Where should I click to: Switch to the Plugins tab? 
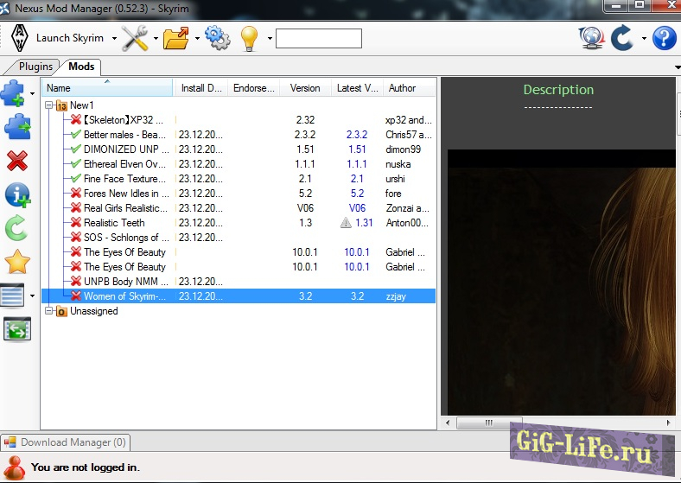[x=35, y=67]
